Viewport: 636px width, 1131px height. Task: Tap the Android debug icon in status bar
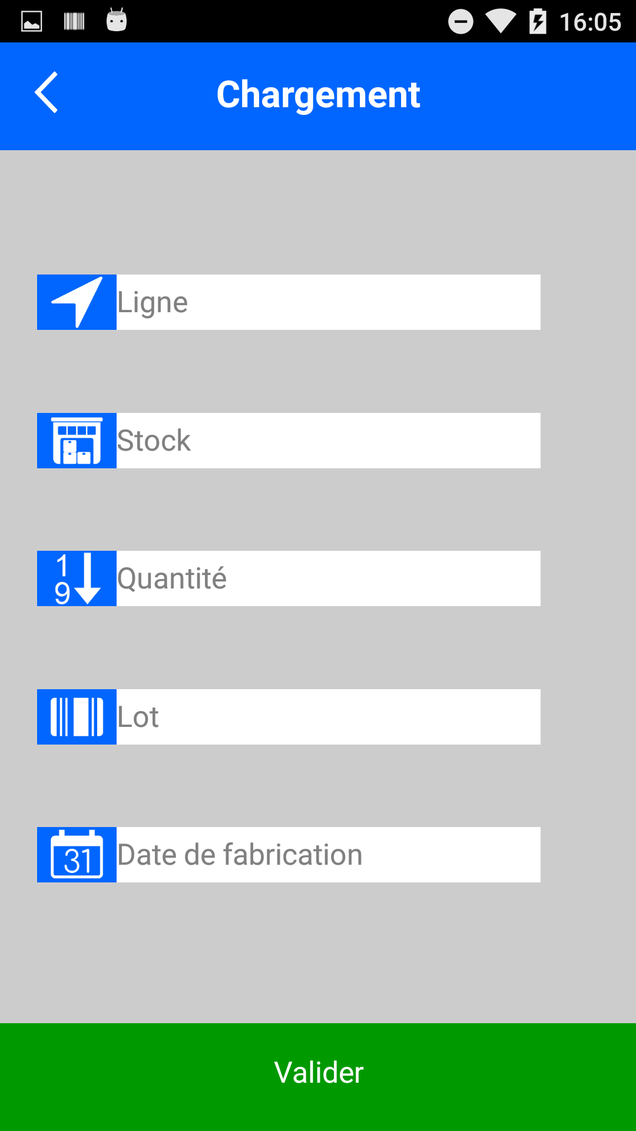click(117, 21)
